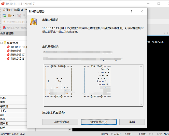Collapse the 所有会话 tree node

click(2, 43)
